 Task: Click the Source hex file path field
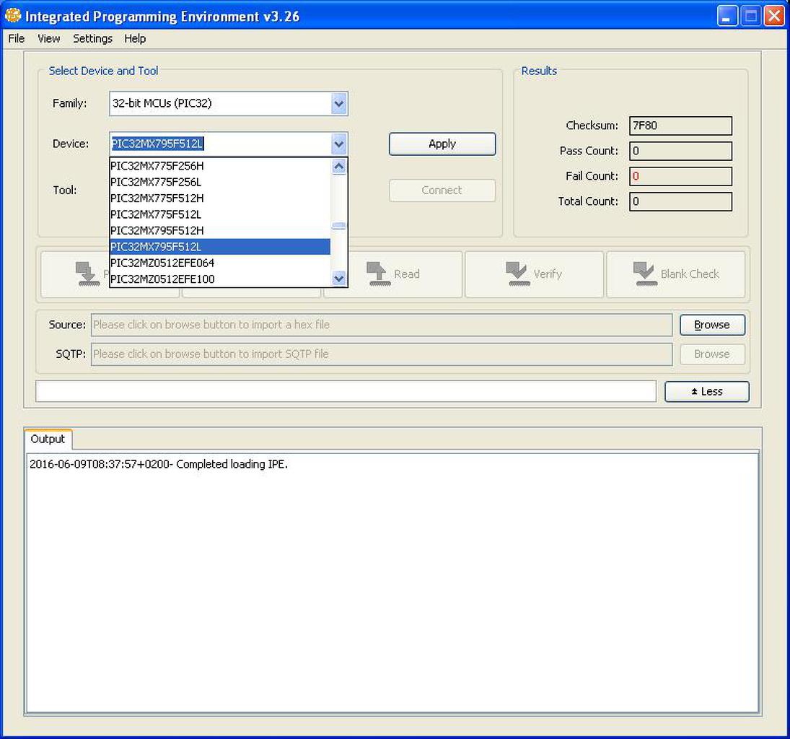382,325
